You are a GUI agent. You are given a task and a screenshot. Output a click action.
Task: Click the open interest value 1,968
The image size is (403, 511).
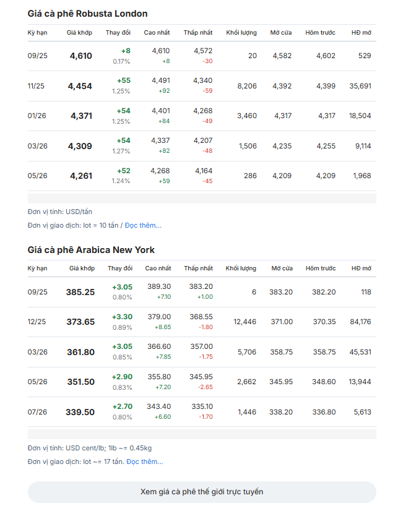[362, 176]
